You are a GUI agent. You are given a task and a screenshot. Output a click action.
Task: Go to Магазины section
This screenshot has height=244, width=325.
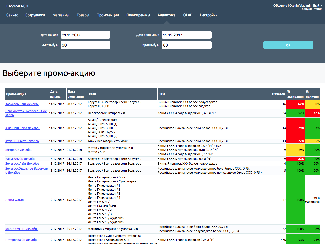coord(61,15)
